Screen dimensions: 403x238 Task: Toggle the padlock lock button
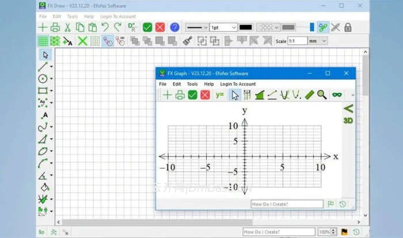pos(348,27)
